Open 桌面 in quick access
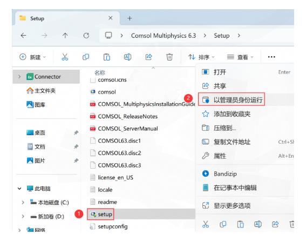 pyautogui.click(x=36, y=133)
